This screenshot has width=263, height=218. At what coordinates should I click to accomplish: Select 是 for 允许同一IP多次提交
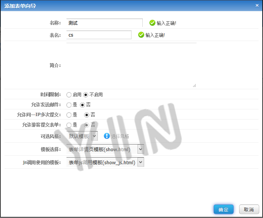click(69, 115)
